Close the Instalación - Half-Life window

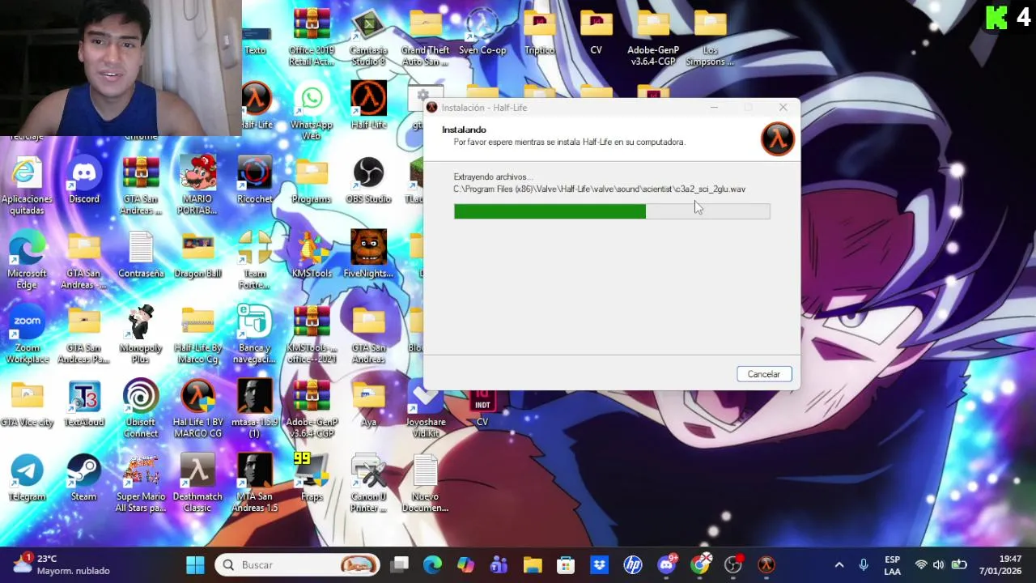[783, 108]
